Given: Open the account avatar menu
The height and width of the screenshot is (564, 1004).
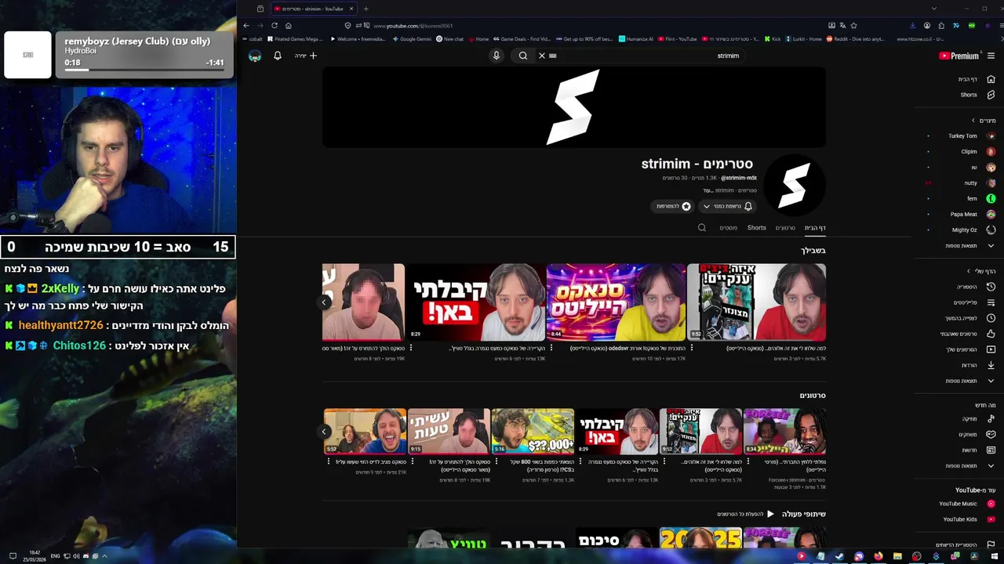Looking at the screenshot, I should click(255, 56).
